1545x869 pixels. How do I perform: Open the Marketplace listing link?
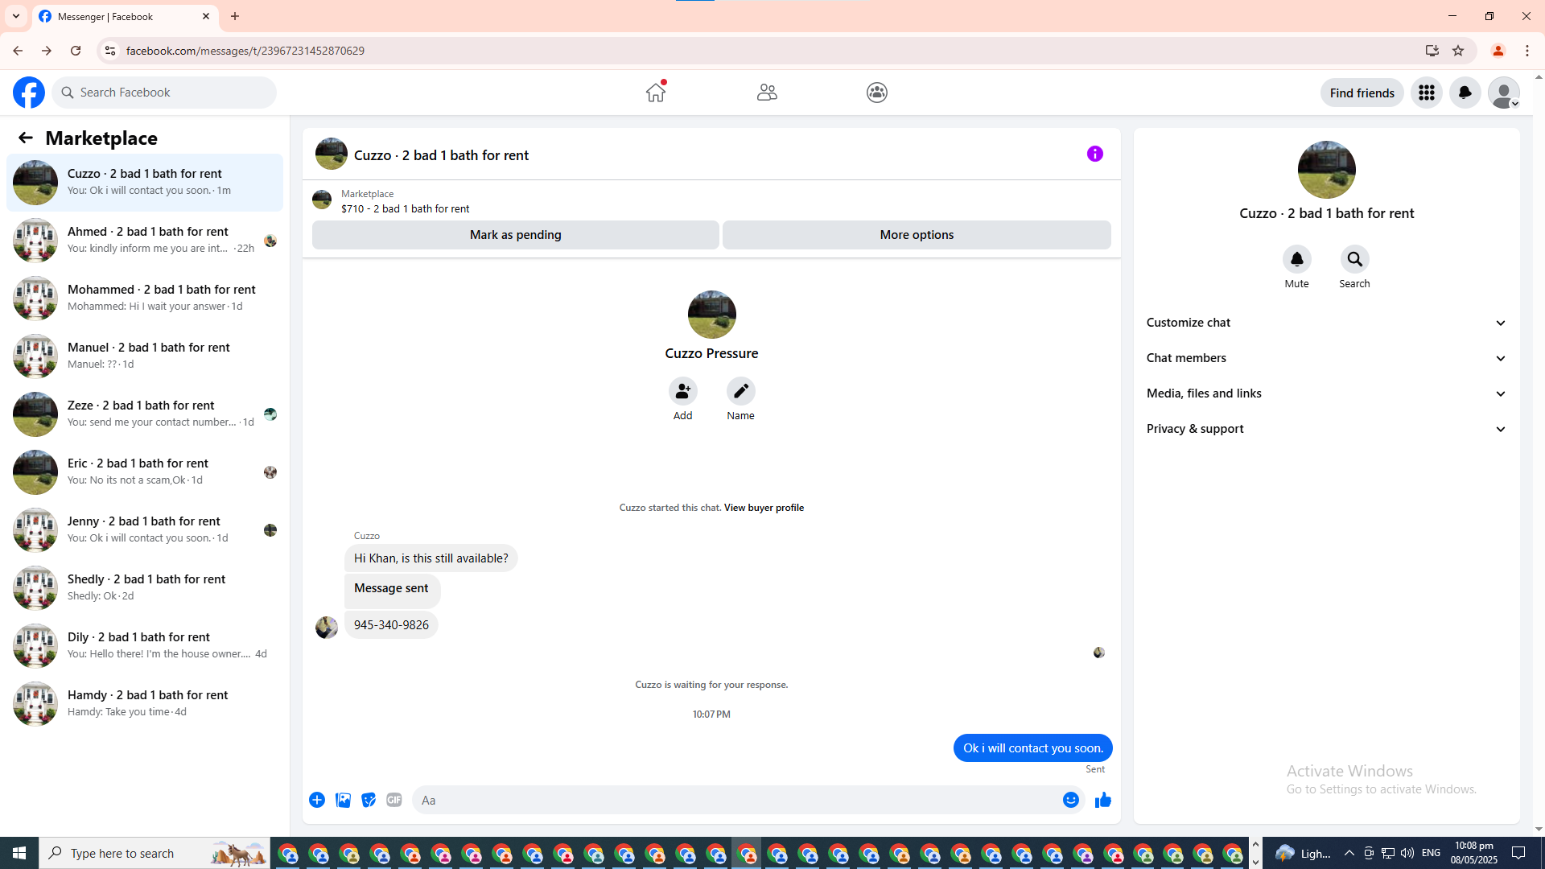406,208
